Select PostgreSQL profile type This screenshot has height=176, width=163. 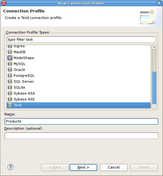click(x=79, y=76)
